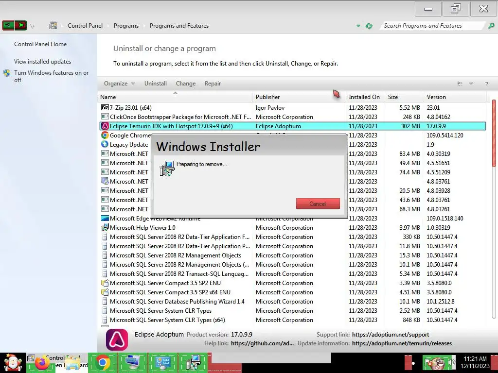
Task: Sort list by Name column header
Action: tap(175, 97)
